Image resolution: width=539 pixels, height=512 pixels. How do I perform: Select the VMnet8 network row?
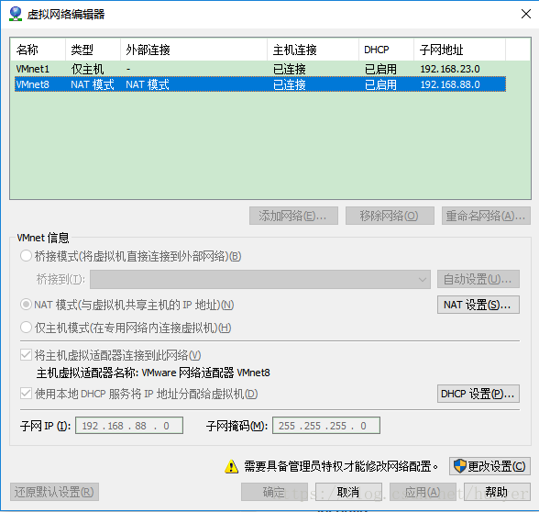(260, 84)
